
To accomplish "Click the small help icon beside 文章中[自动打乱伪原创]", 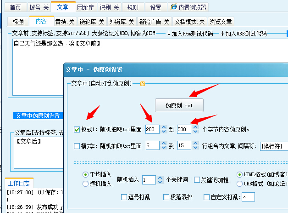I will [143, 84].
